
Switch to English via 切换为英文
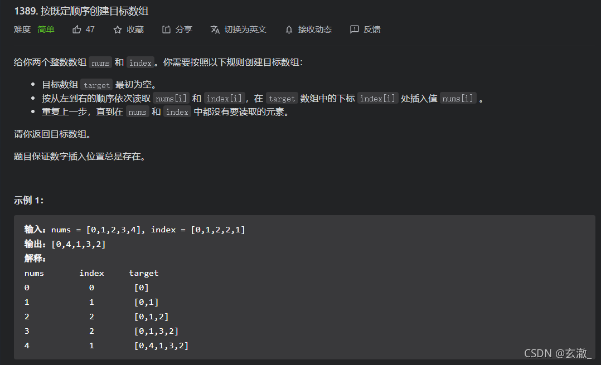[245, 30]
